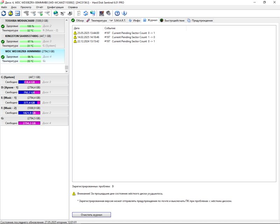Open the Help question mark icon
Screen dimensions: 280x224
tap(117, 13)
